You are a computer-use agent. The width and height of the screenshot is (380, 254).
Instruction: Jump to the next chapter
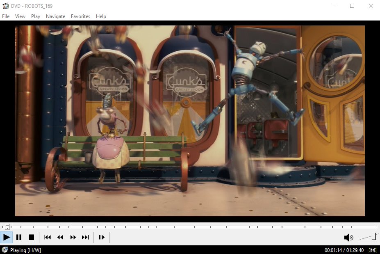pyautogui.click(x=86, y=237)
